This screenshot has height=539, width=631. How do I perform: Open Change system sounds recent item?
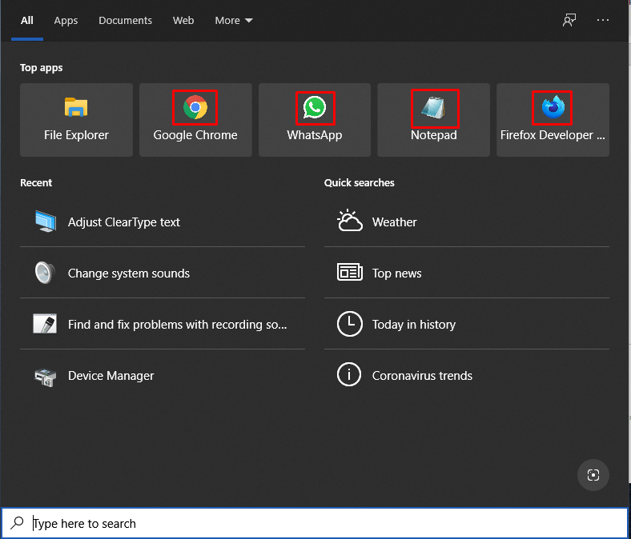coord(163,273)
